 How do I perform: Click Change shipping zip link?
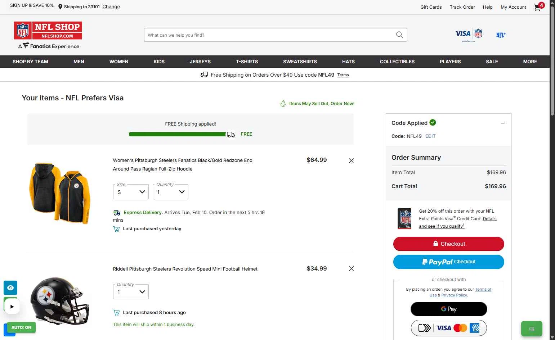pyautogui.click(x=111, y=6)
